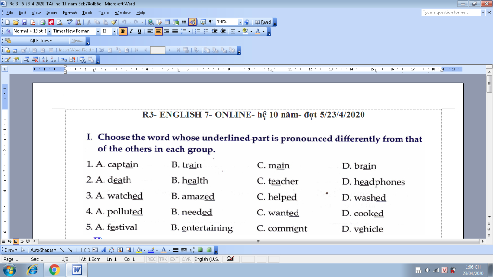Open Print Preview with the magnifier page icon

click(x=59, y=22)
